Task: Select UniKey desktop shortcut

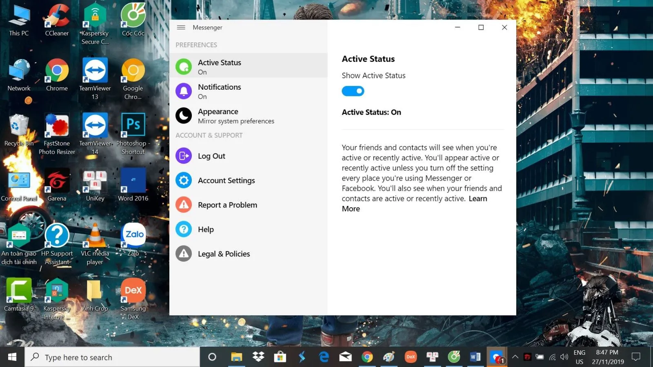Action: [95, 186]
